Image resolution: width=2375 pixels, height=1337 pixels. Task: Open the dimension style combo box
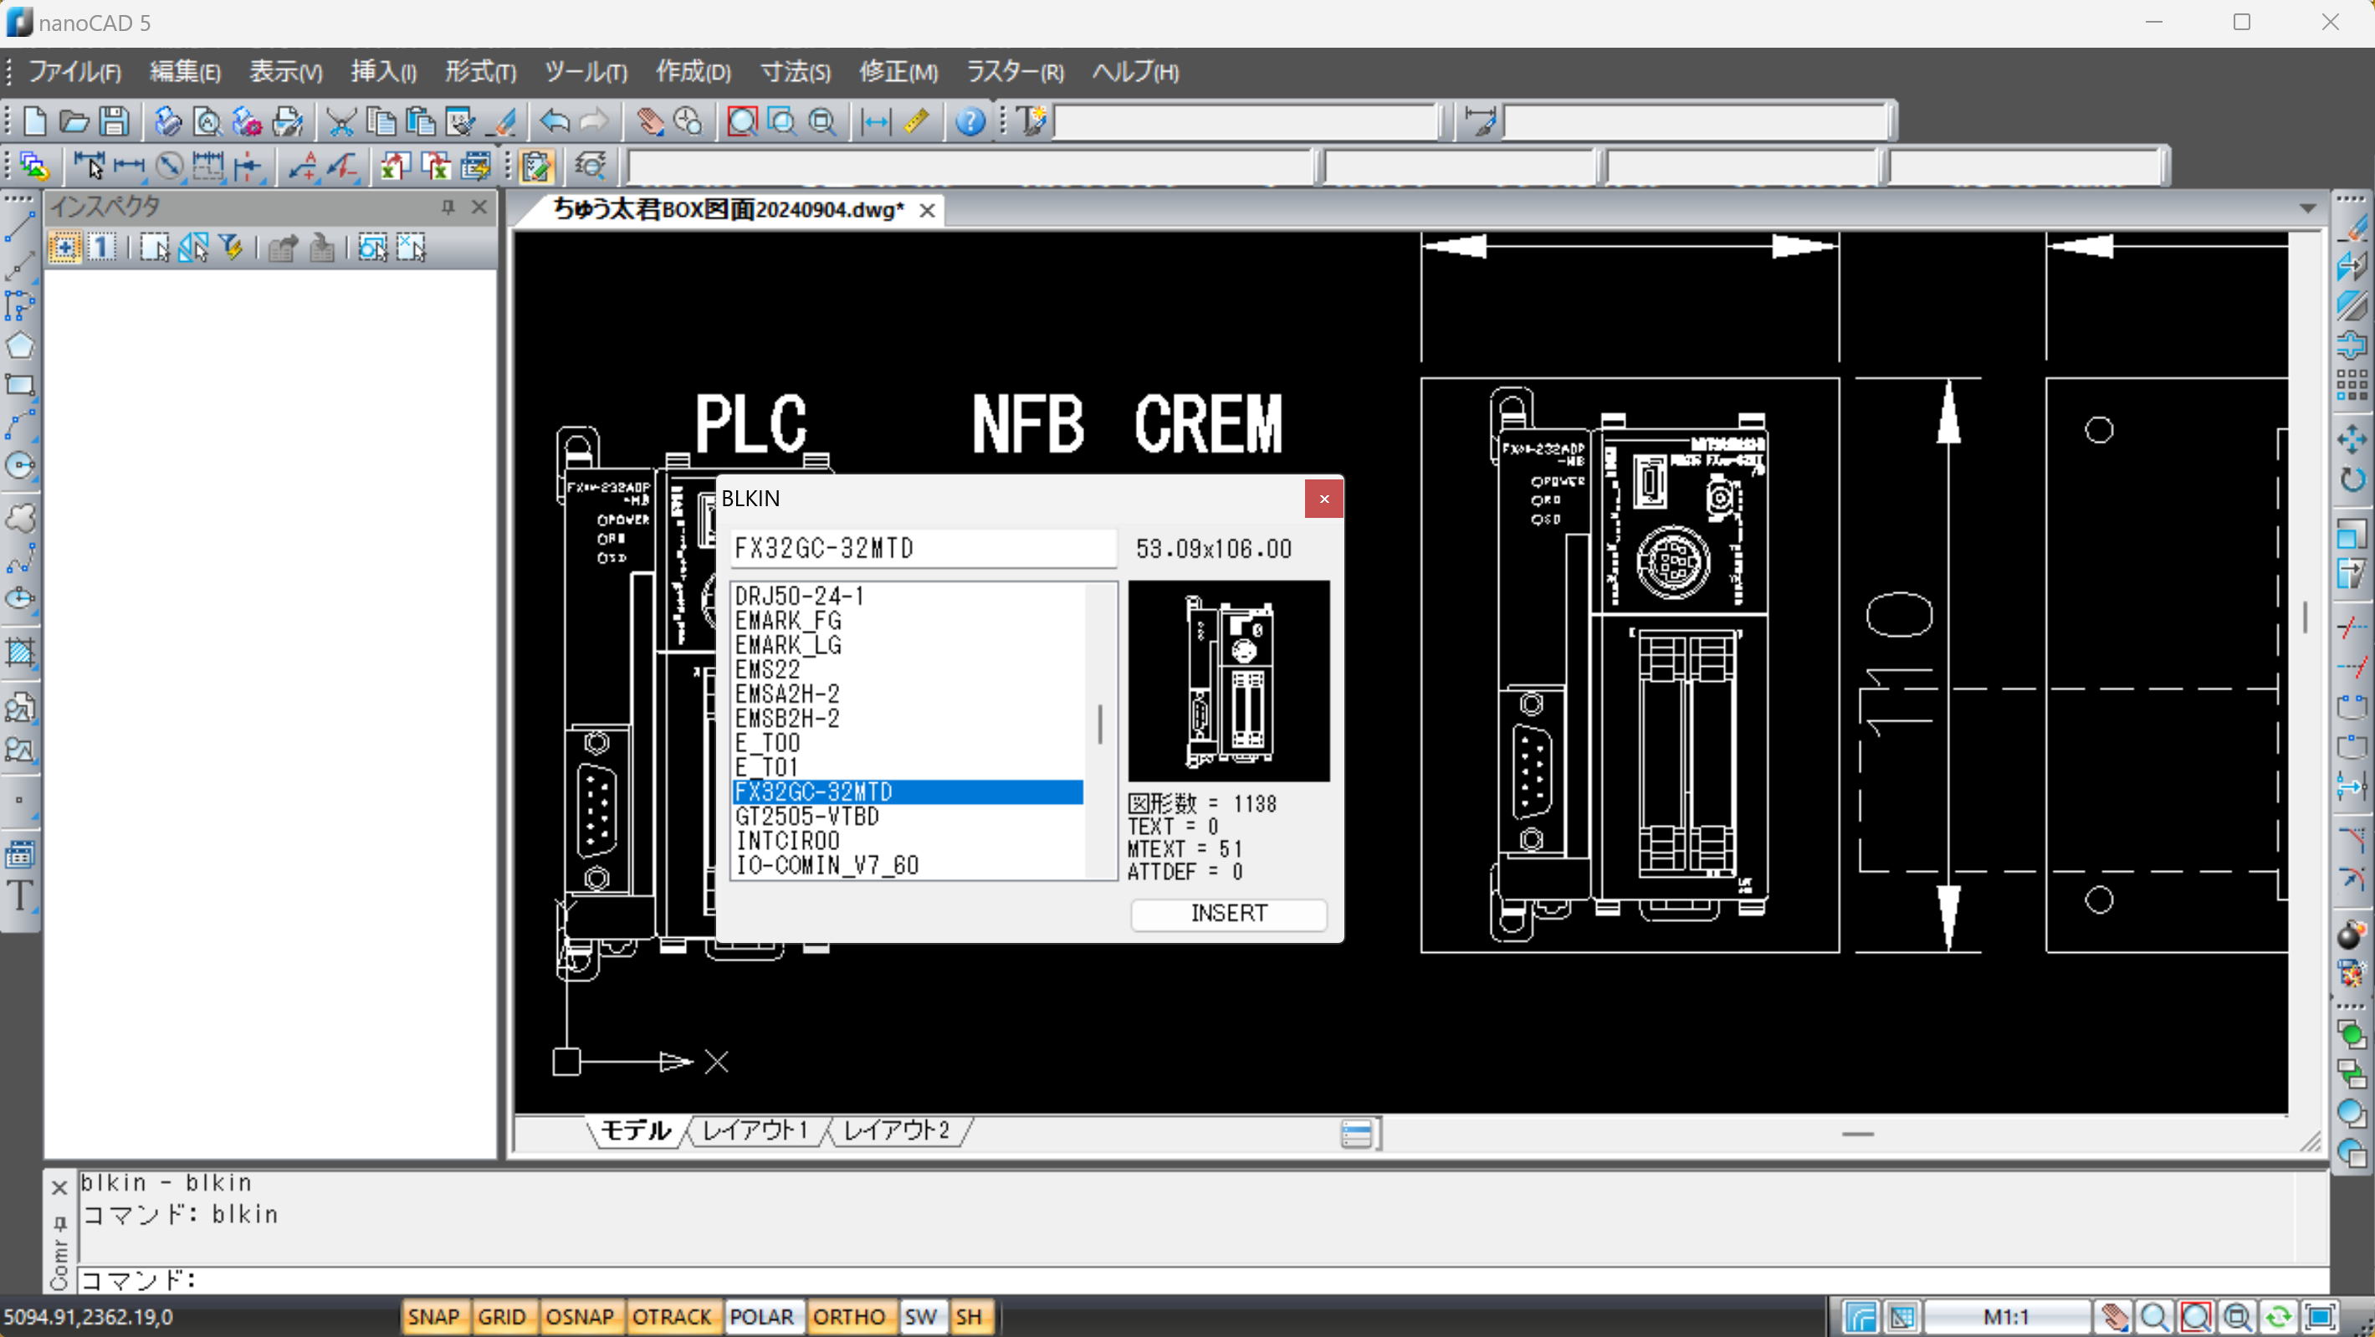tap(1697, 120)
